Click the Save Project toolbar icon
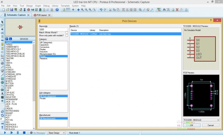The width and height of the screenshot is (223, 135). (11, 10)
